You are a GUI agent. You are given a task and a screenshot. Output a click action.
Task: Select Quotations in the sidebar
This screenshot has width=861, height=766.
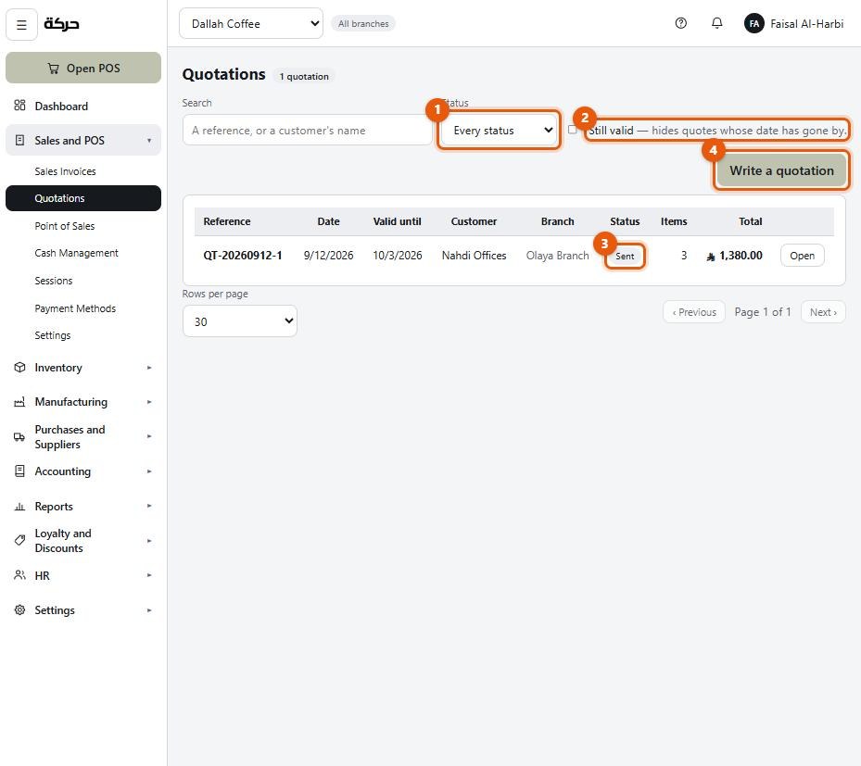tap(83, 198)
